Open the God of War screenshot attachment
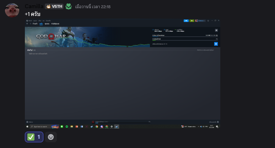The width and height of the screenshot is (275, 148). point(122,78)
